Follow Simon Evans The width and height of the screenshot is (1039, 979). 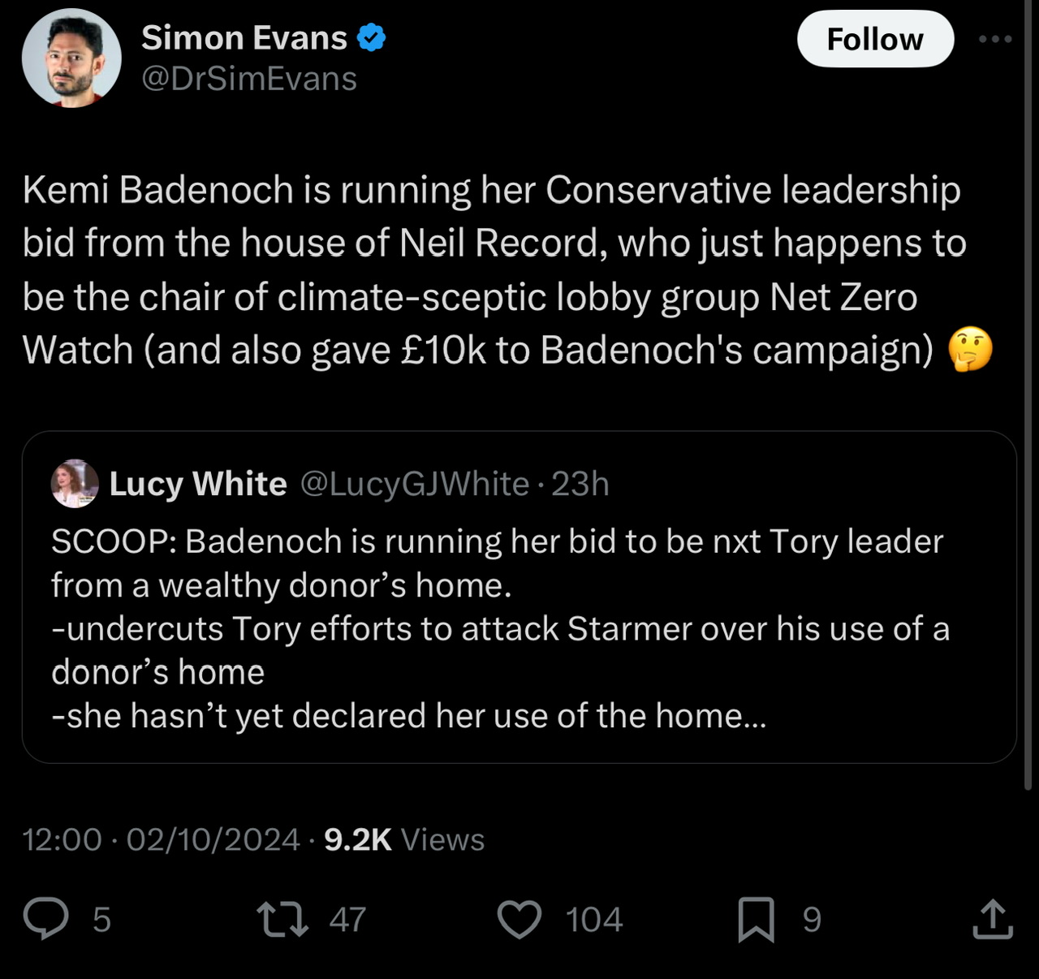pyautogui.click(x=874, y=39)
